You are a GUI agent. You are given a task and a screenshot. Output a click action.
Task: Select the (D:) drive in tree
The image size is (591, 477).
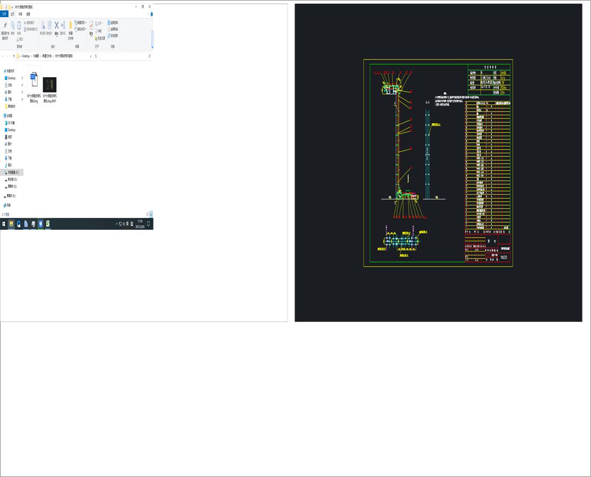click(x=11, y=179)
